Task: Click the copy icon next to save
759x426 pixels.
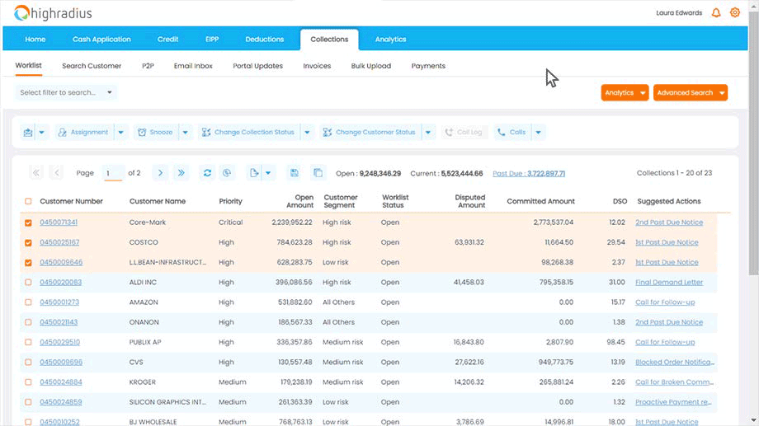Action: pos(318,173)
